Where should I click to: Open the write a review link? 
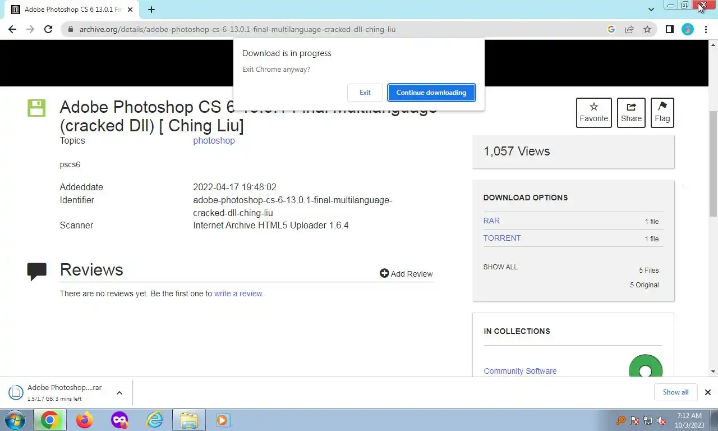(x=238, y=294)
